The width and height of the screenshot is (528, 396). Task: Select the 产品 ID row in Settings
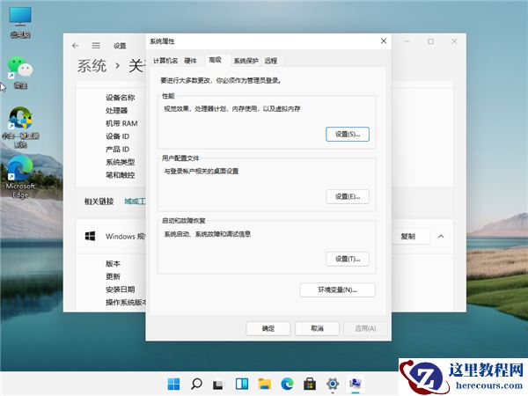pyautogui.click(x=117, y=150)
